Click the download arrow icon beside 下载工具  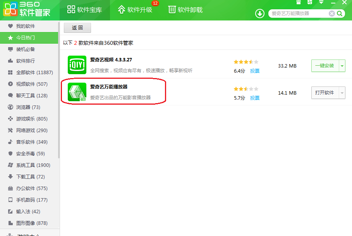[10, 177]
